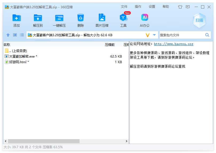216x153 pixels.
Task: Open the 文件 menu
Action: 124,7
